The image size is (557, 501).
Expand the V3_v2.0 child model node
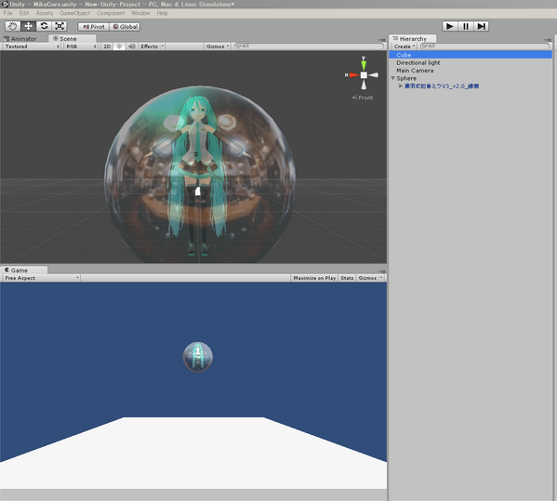[x=401, y=86]
